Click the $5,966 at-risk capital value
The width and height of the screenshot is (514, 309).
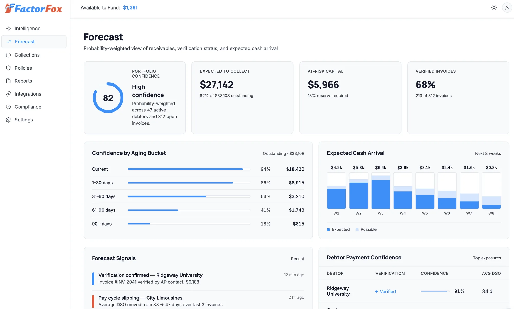coord(323,85)
